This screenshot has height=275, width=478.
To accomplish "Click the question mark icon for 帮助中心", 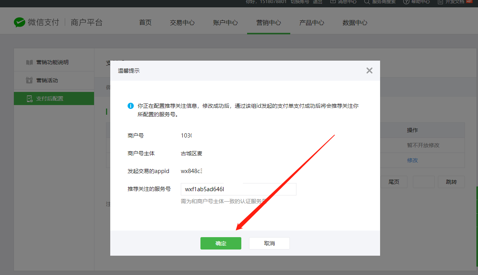I will tap(406, 2).
